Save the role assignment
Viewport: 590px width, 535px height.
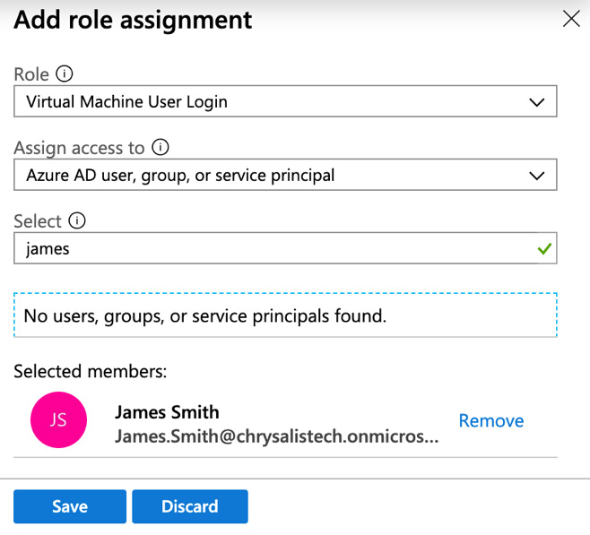coord(70,506)
